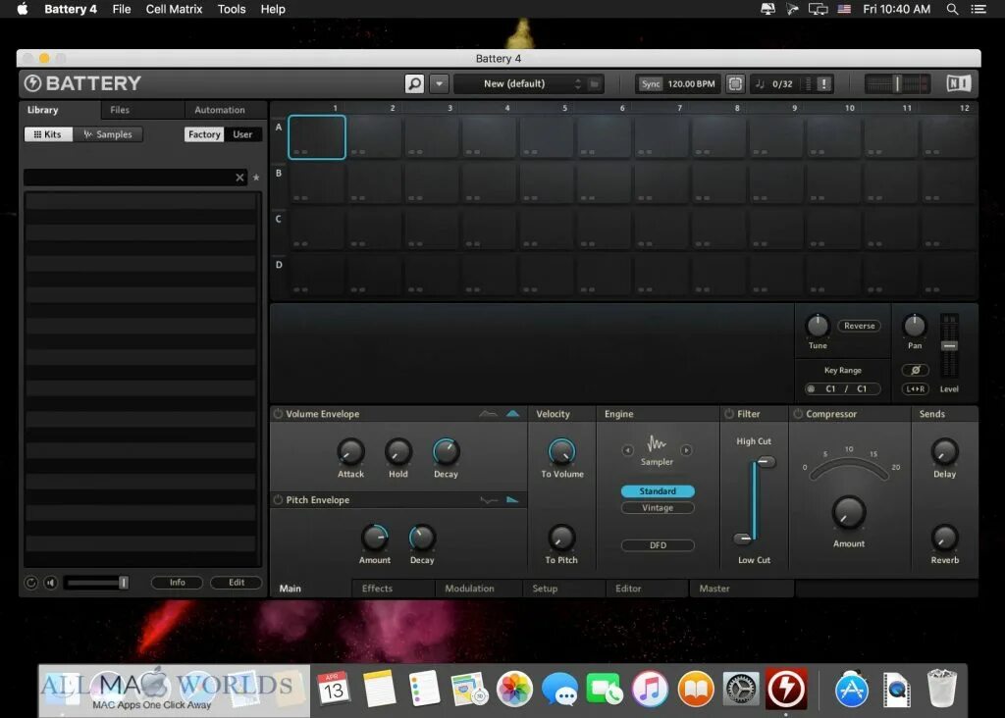Image resolution: width=1005 pixels, height=718 pixels.
Task: Click previous engine arrow left of Sampler
Action: coord(627,450)
